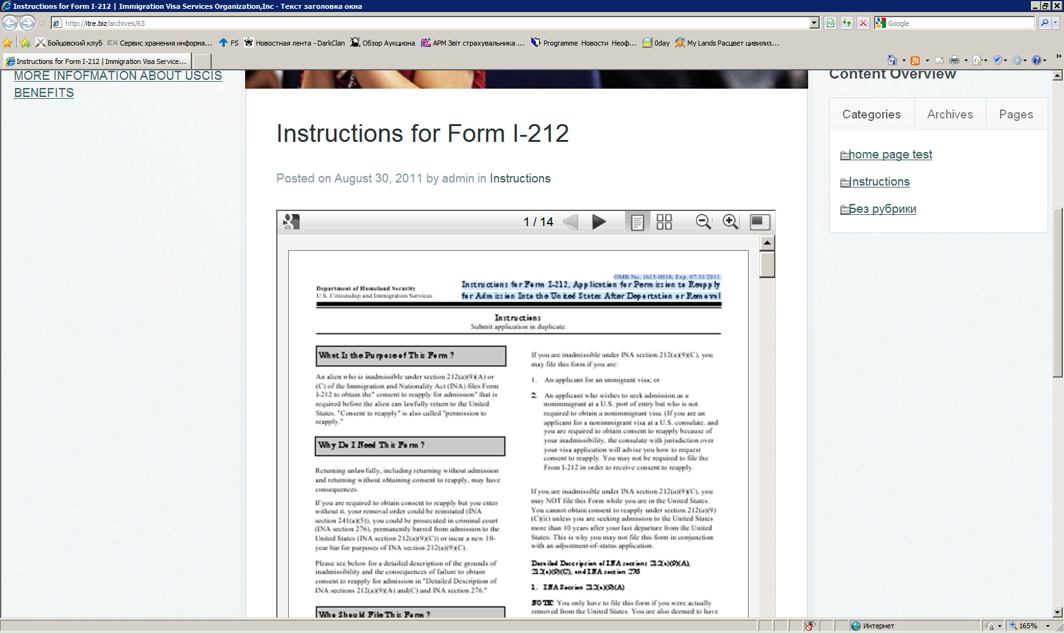This screenshot has height=634, width=1064.
Task: Open the home page test category
Action: [x=890, y=155]
